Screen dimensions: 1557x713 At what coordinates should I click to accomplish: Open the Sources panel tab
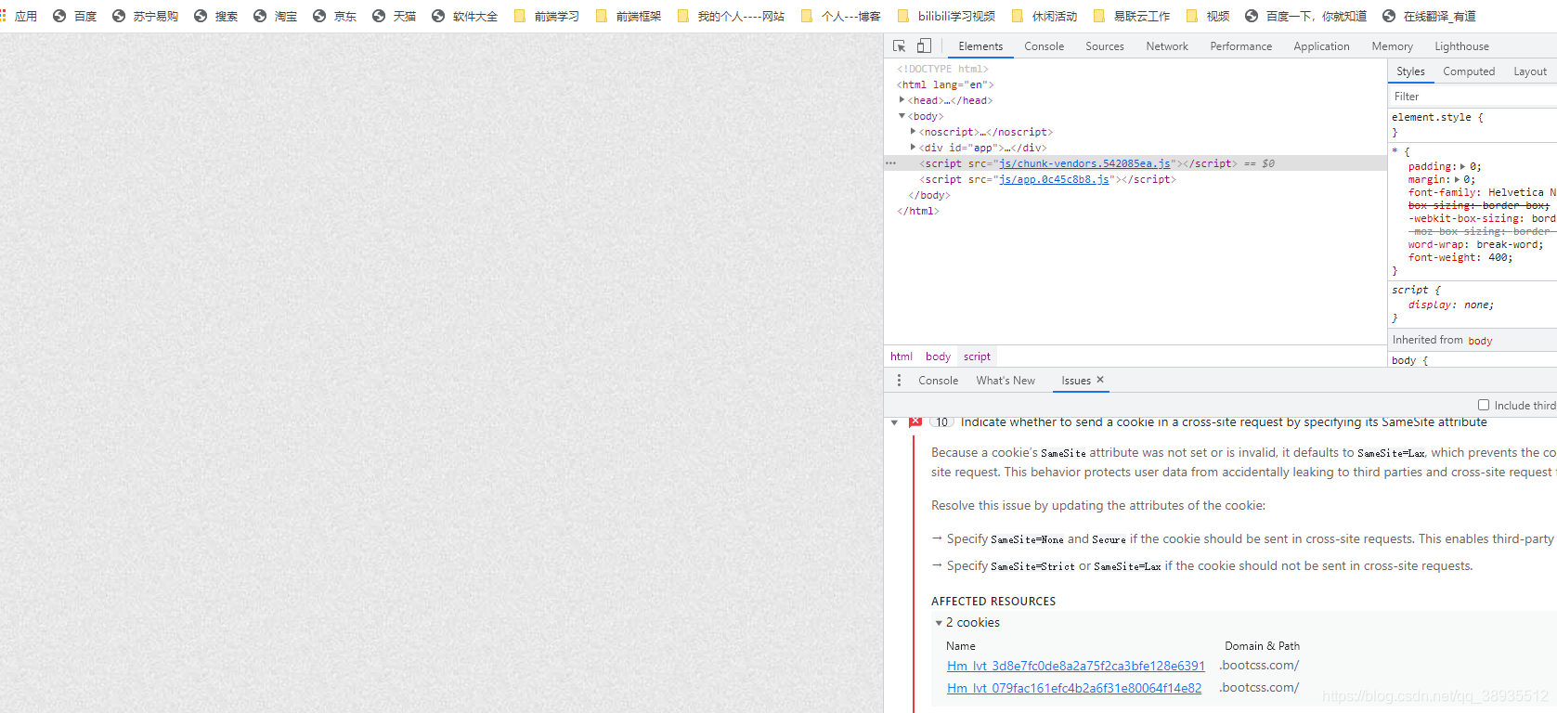point(1105,46)
